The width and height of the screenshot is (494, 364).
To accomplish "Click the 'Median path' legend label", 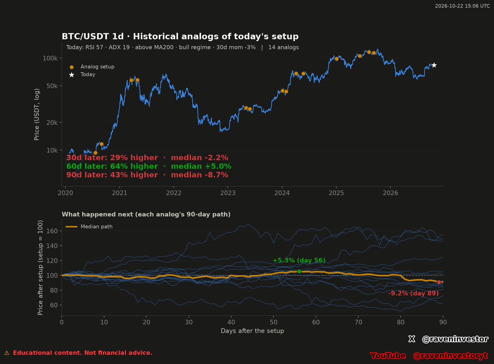I will [97, 227].
